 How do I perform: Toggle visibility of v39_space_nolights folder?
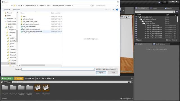pyautogui.click(x=136, y=19)
